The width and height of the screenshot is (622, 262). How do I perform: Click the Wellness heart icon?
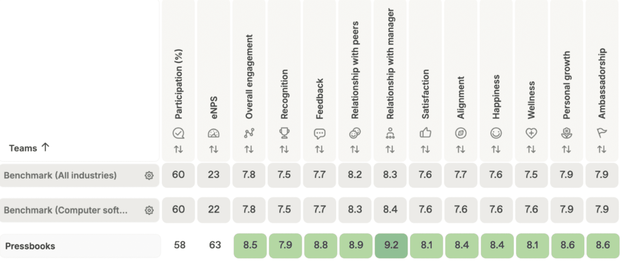pos(531,133)
